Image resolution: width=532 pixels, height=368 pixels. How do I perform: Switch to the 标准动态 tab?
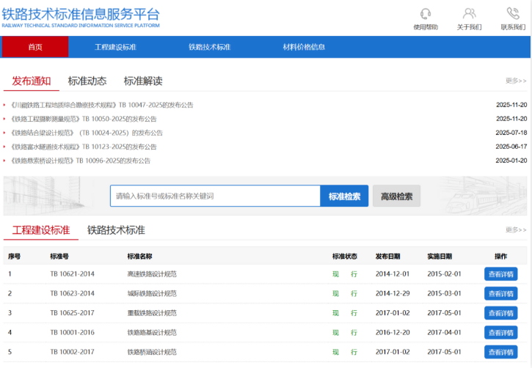click(87, 81)
